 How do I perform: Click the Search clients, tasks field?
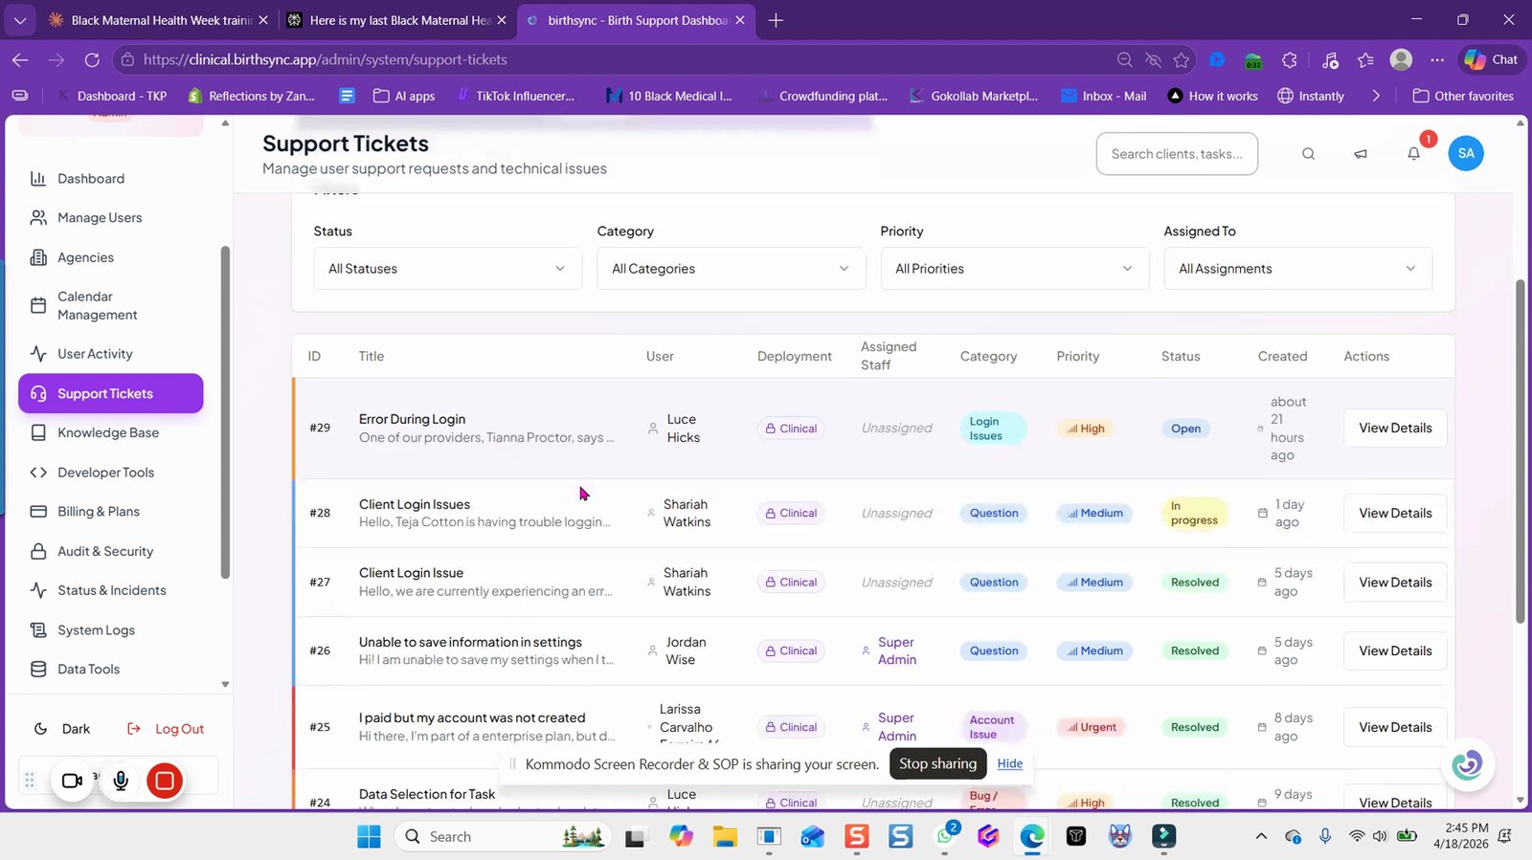coord(1177,154)
